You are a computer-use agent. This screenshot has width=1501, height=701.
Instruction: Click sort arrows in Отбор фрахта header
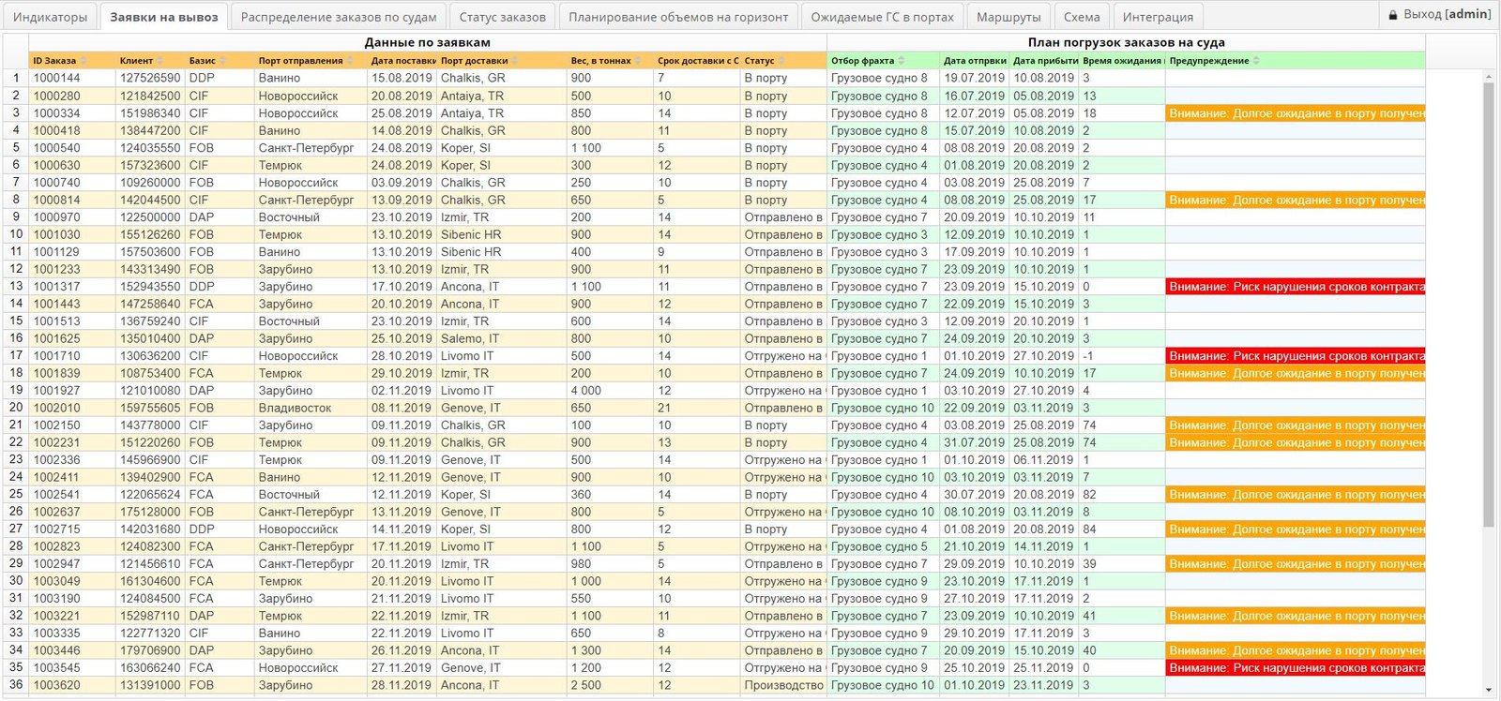[x=903, y=61]
